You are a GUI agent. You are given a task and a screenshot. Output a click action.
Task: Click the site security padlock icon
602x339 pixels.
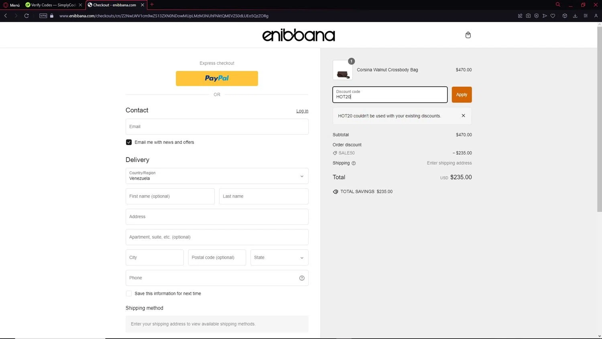point(52,16)
